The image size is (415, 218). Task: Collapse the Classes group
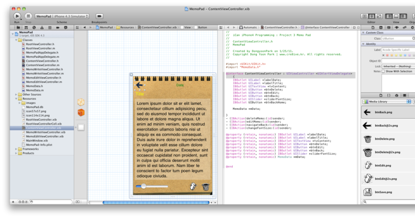(16, 40)
